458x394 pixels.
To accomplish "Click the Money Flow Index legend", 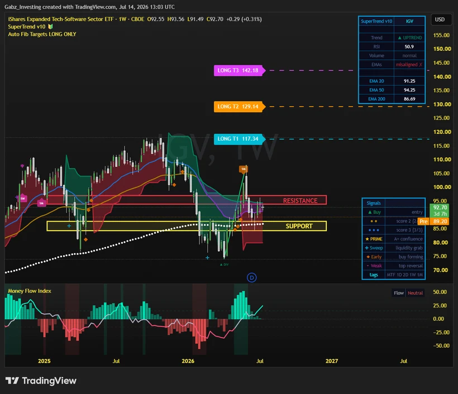I will (30, 291).
